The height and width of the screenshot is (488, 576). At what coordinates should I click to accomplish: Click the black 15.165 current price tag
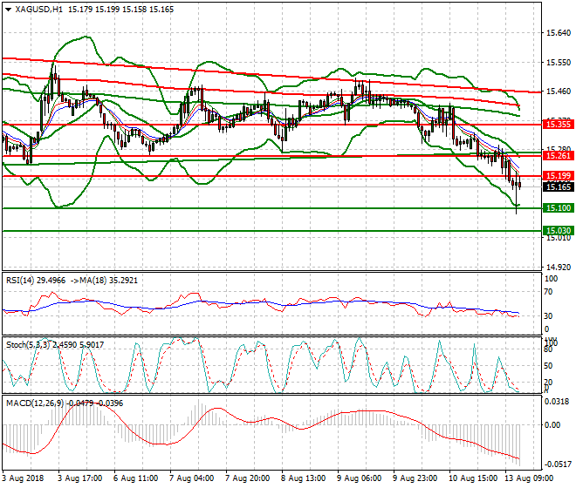pos(557,186)
